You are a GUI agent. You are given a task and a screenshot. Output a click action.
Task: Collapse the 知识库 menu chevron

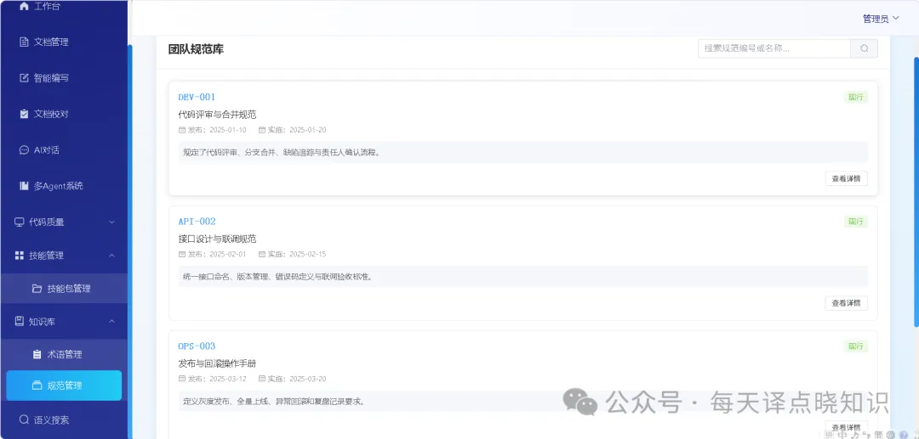pos(112,322)
